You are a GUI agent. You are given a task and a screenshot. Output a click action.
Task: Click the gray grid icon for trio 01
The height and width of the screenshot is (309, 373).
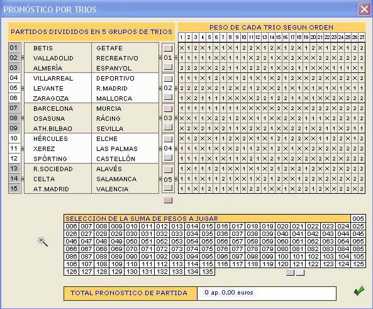pos(168,67)
